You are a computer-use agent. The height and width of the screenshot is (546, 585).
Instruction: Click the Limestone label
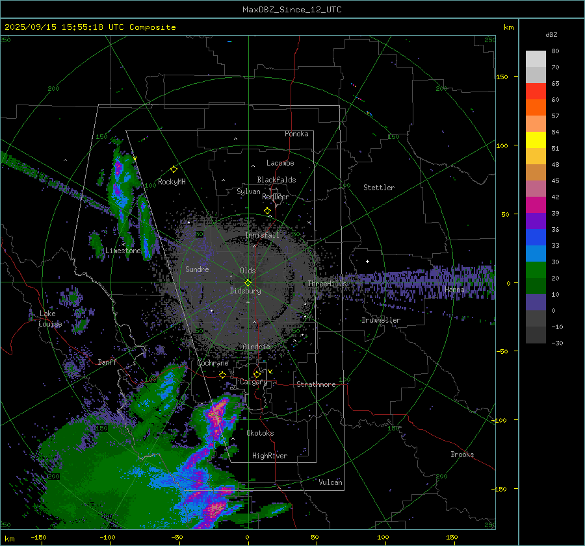coord(123,251)
